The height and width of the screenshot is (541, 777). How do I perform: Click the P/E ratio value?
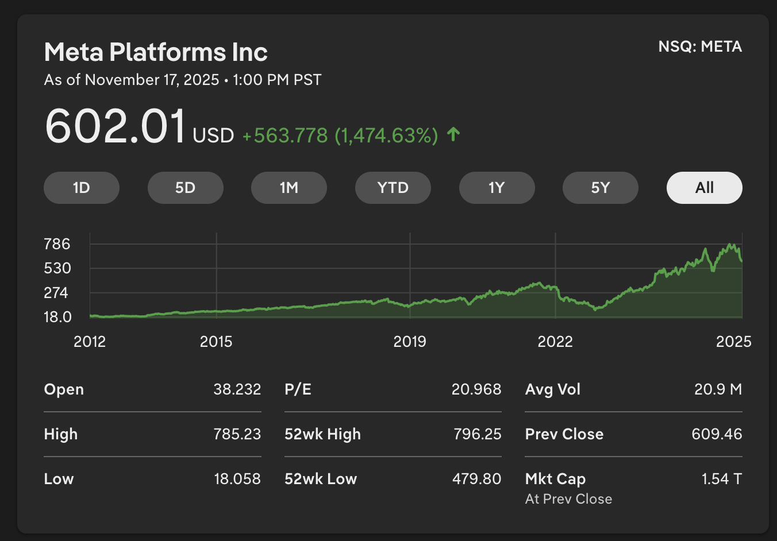tap(476, 389)
